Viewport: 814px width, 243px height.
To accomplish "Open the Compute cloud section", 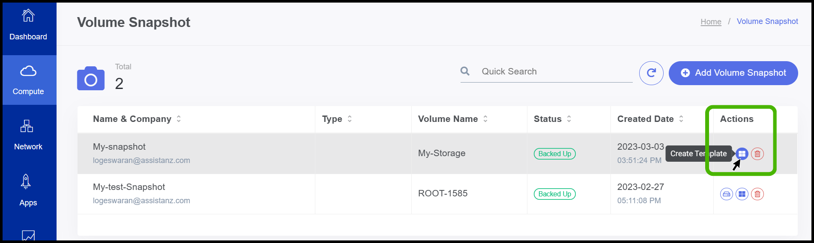I will (28, 80).
